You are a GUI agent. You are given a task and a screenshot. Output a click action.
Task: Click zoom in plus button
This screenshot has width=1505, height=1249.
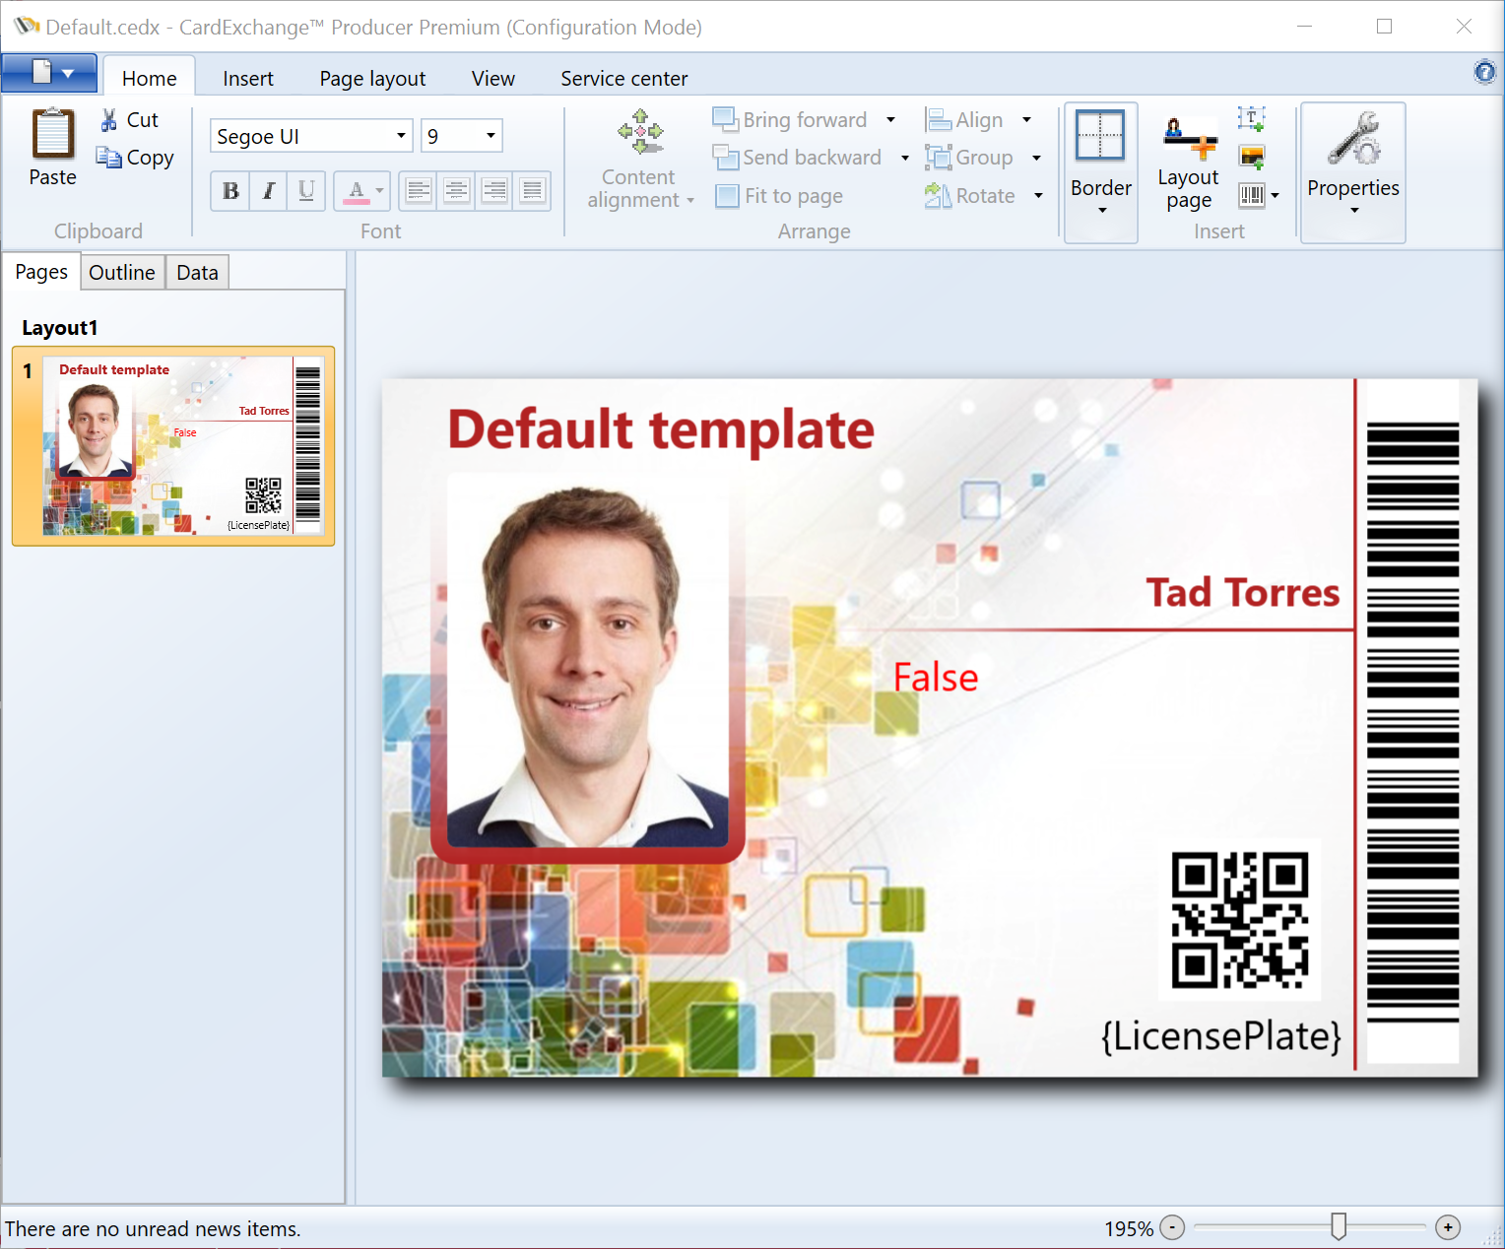click(x=1448, y=1227)
